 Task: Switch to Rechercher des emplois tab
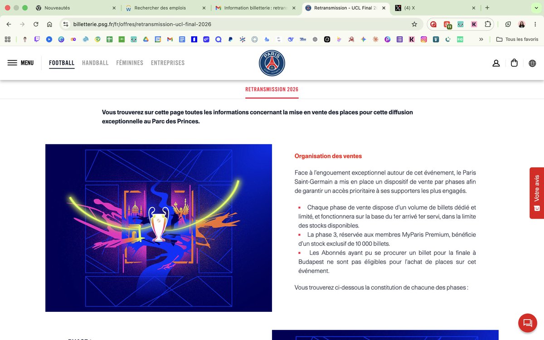(x=165, y=8)
